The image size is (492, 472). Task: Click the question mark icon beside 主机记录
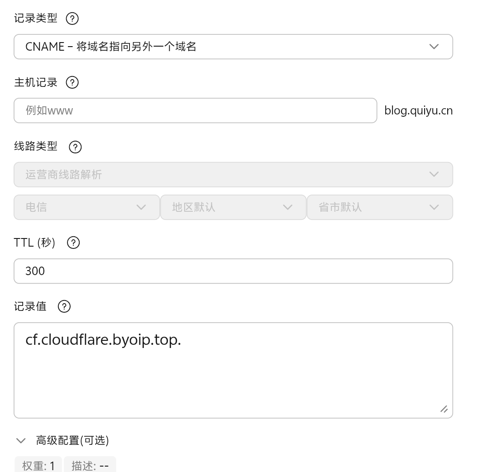(72, 83)
